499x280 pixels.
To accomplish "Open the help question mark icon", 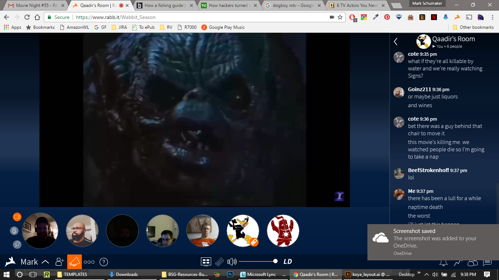I will (x=104, y=262).
